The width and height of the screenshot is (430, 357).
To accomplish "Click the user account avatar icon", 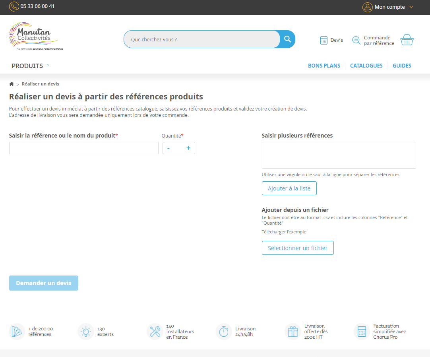I will click(x=367, y=7).
